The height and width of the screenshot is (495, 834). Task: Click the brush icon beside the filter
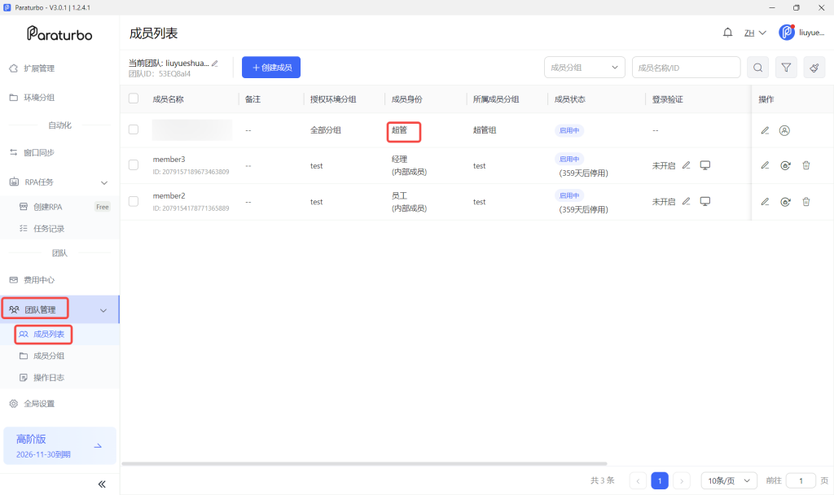(814, 68)
